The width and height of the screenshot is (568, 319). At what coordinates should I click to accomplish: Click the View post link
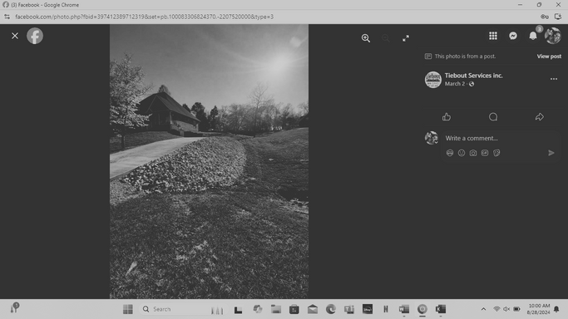[549, 56]
